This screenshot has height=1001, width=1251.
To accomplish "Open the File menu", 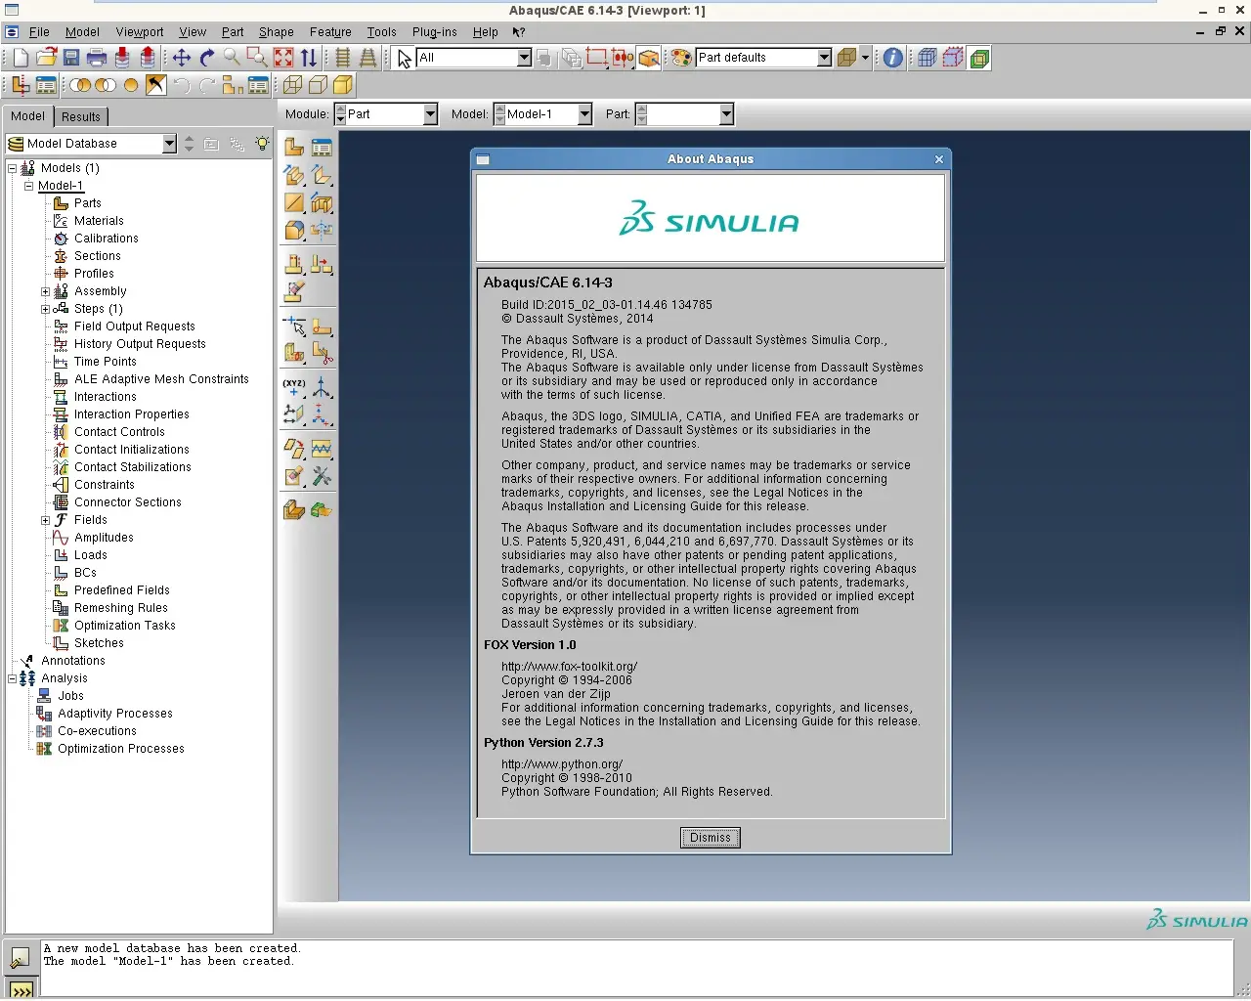I will [39, 32].
